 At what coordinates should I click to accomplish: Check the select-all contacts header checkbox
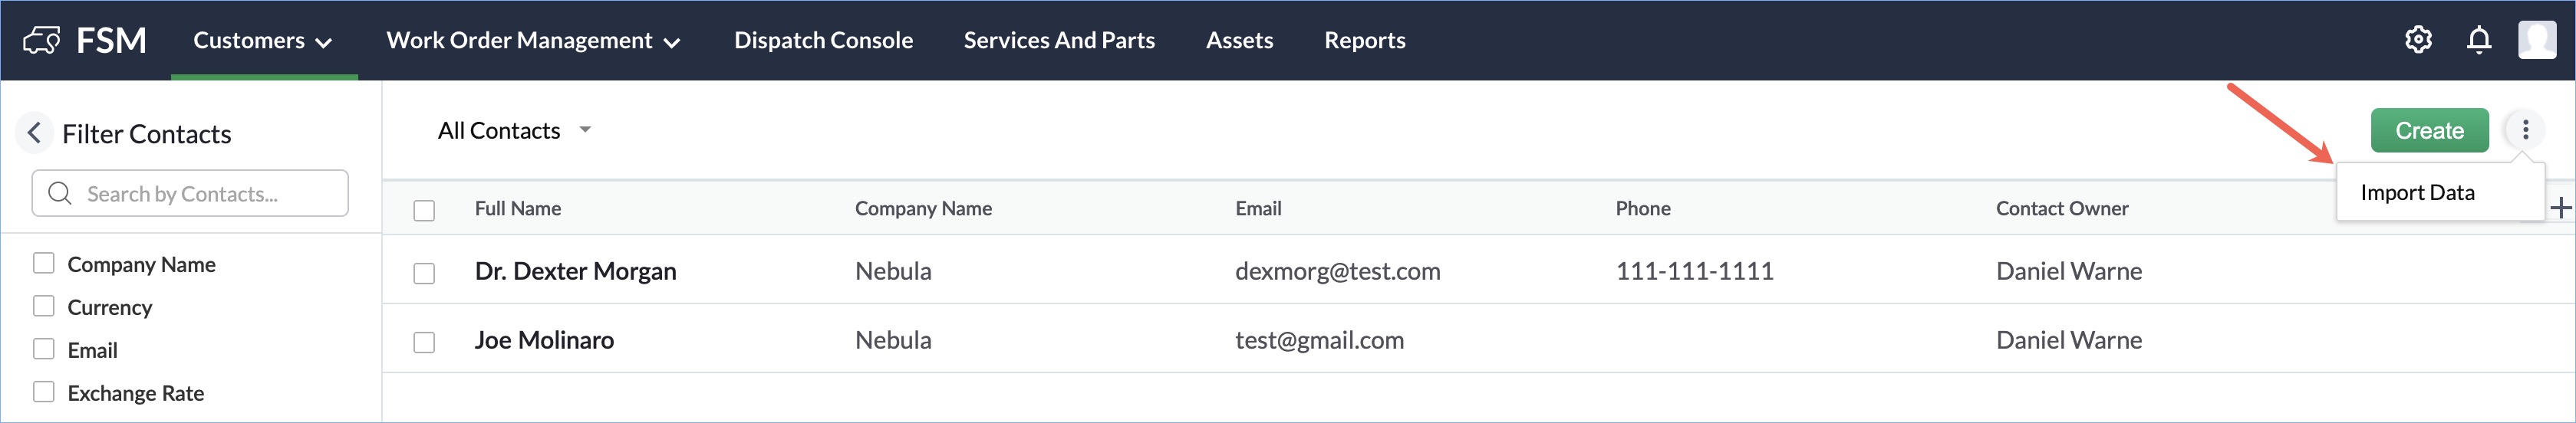point(424,210)
